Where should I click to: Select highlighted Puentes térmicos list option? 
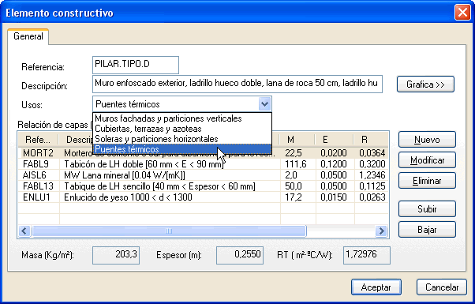[x=182, y=149]
